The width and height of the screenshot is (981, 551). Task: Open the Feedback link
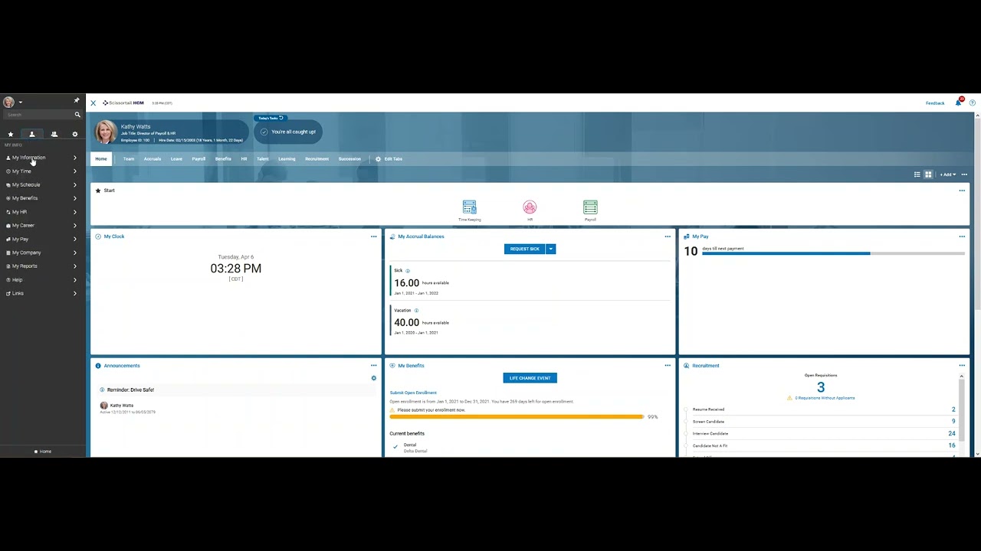tap(935, 103)
